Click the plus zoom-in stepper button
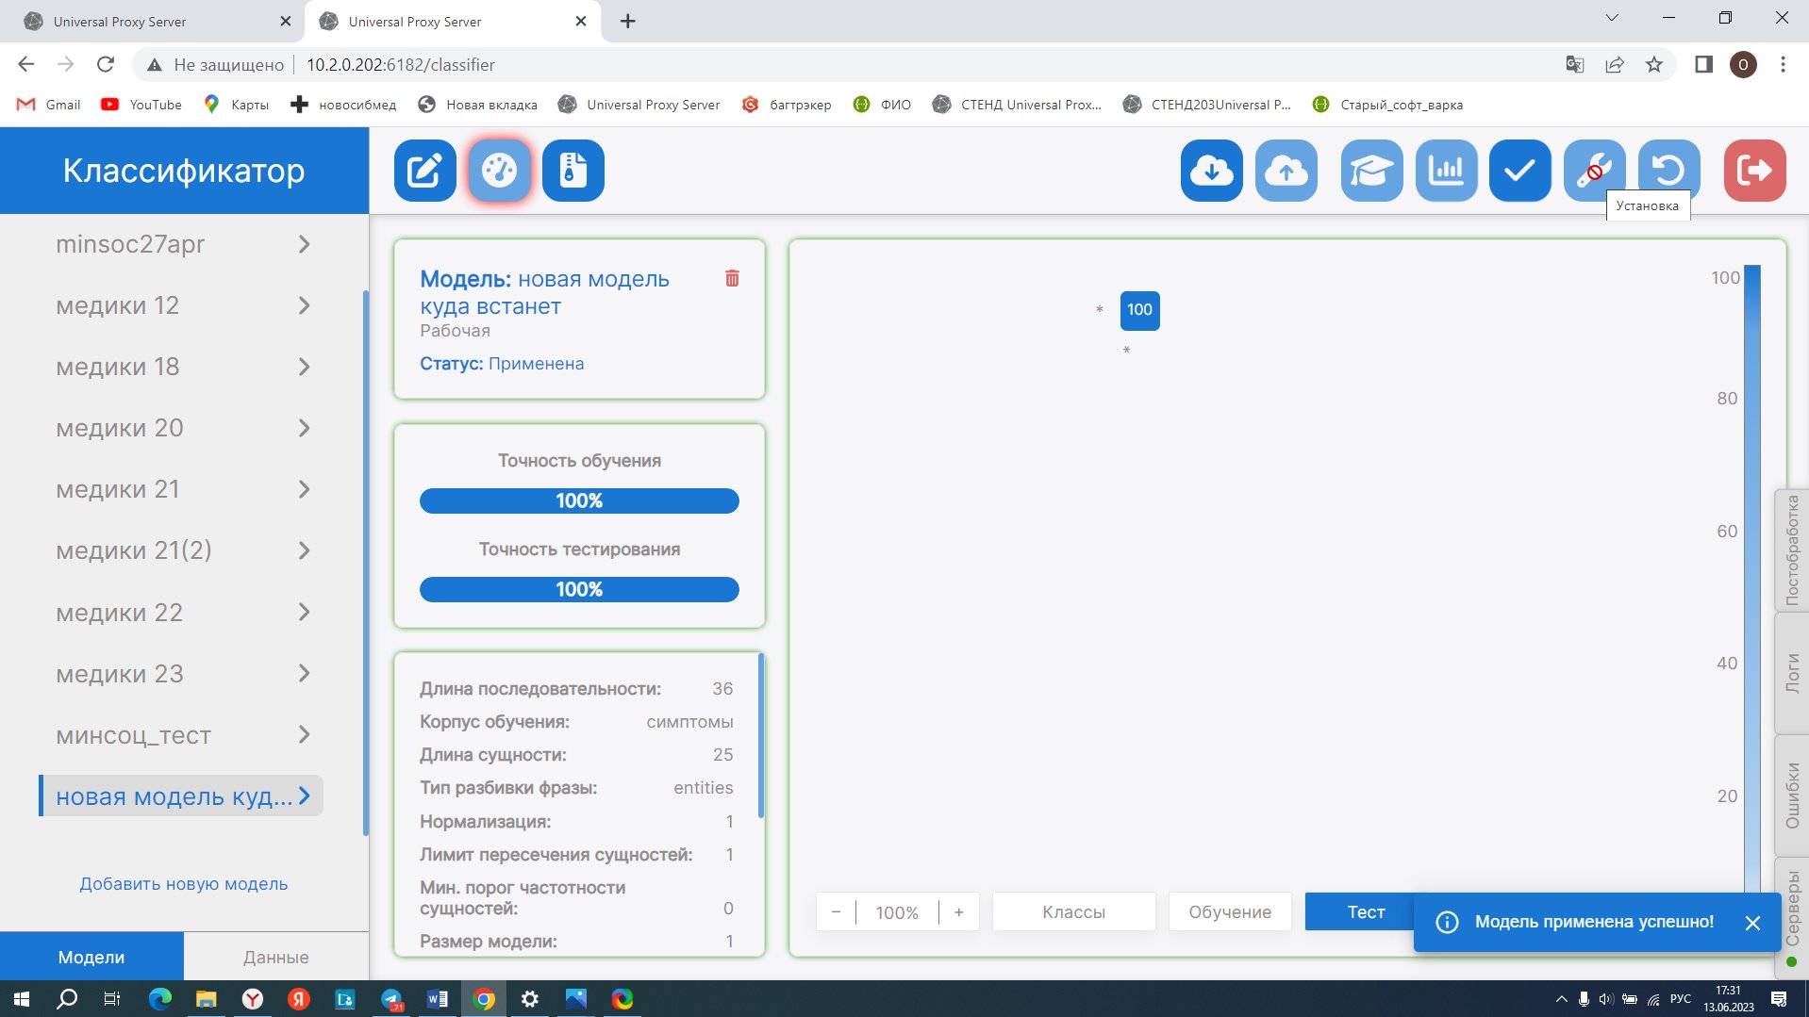The image size is (1809, 1017). point(958,912)
